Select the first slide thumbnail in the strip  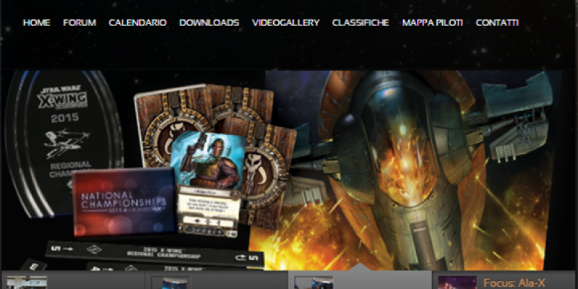coord(27,282)
